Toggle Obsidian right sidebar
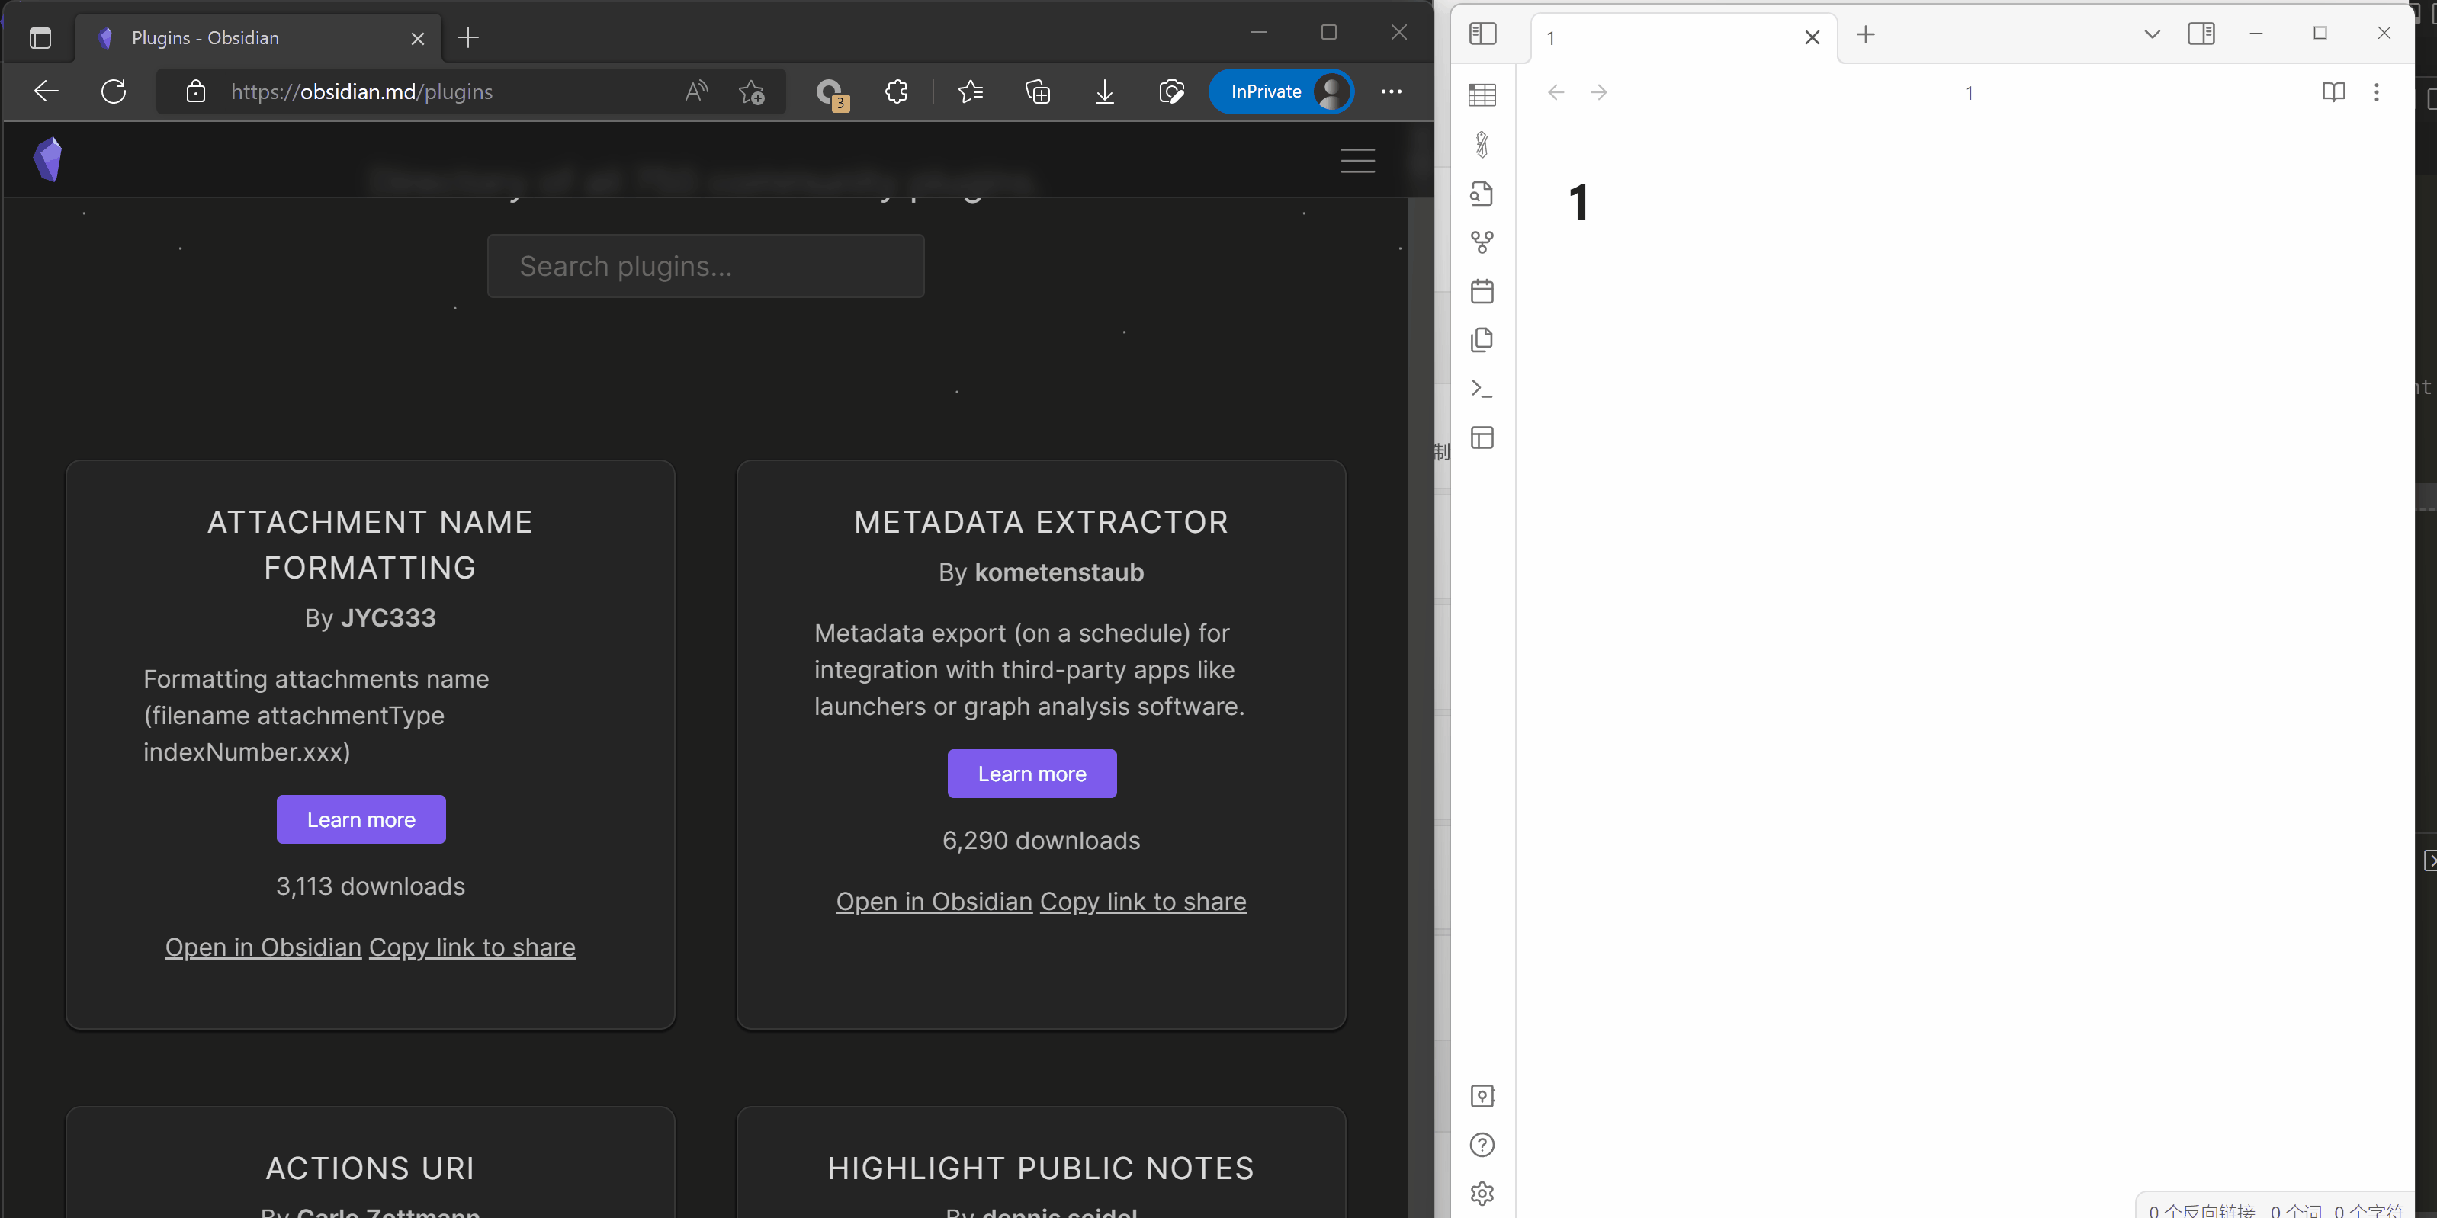The height and width of the screenshot is (1218, 2437). pyautogui.click(x=2201, y=34)
